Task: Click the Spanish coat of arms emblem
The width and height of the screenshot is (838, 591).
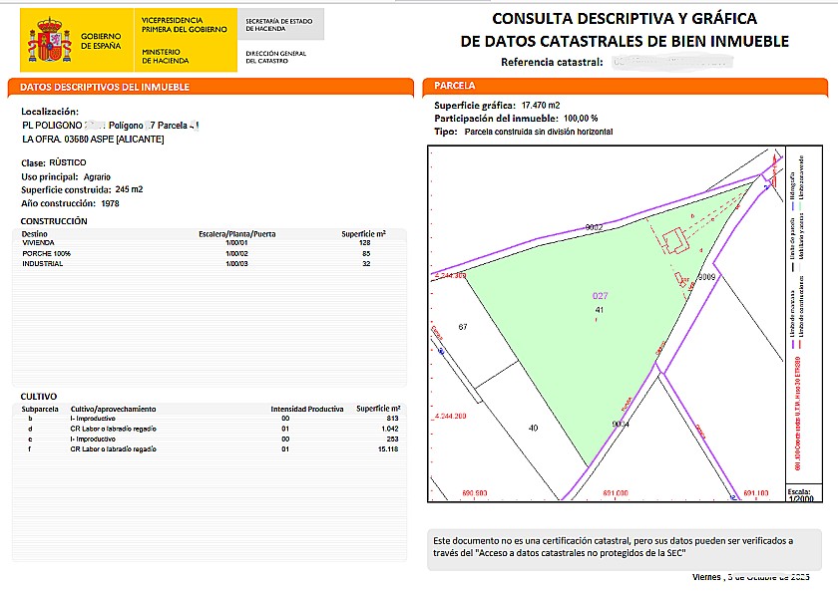Action: 49,39
